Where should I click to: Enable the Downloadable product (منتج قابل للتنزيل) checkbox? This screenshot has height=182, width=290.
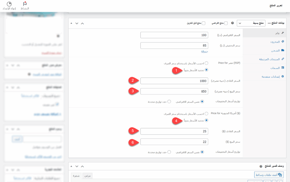click(204, 23)
